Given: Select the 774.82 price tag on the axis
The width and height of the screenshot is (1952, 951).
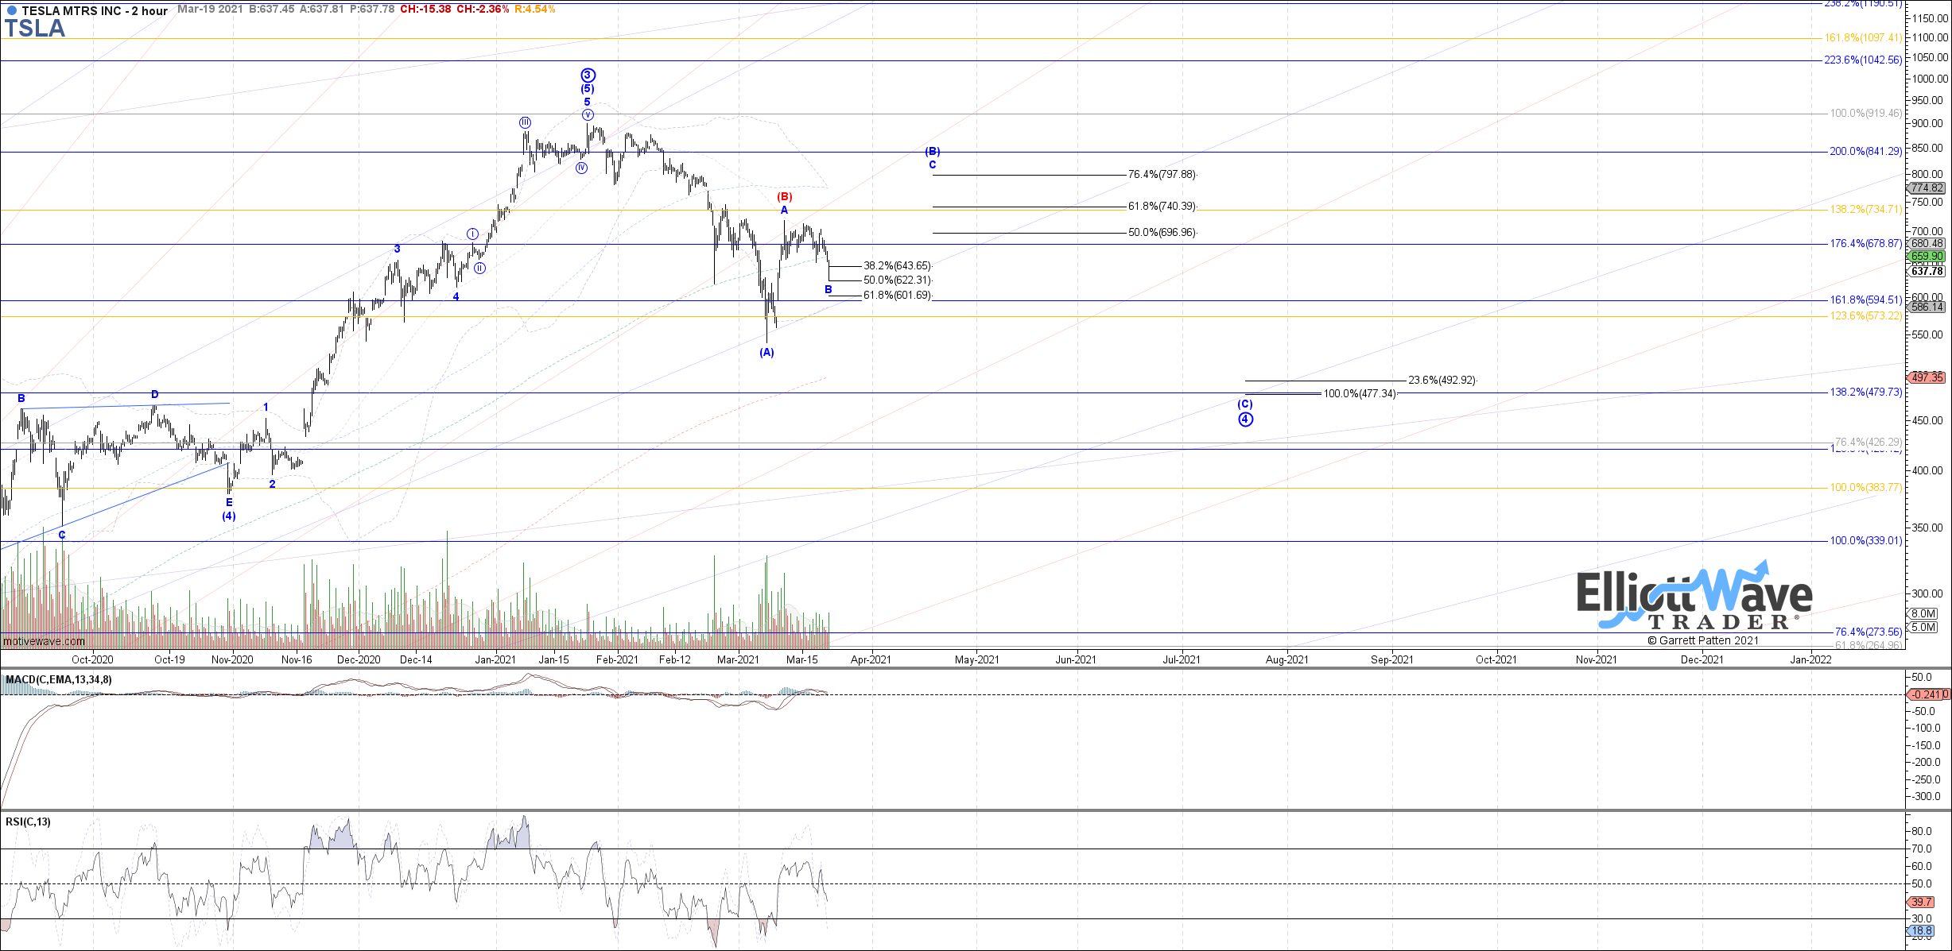Looking at the screenshot, I should [x=1927, y=188].
